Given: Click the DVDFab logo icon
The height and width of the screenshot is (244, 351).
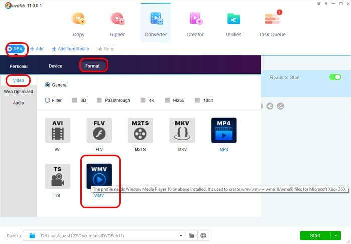Looking at the screenshot, I should pyautogui.click(x=8, y=5).
